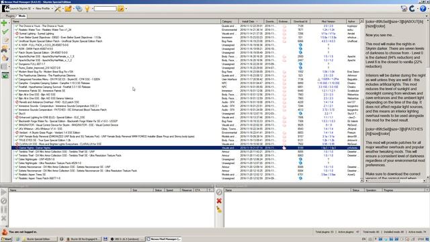This screenshot has width=430, height=242.
Task: Click the red X remove icon in activation panel
Action: (219, 201)
